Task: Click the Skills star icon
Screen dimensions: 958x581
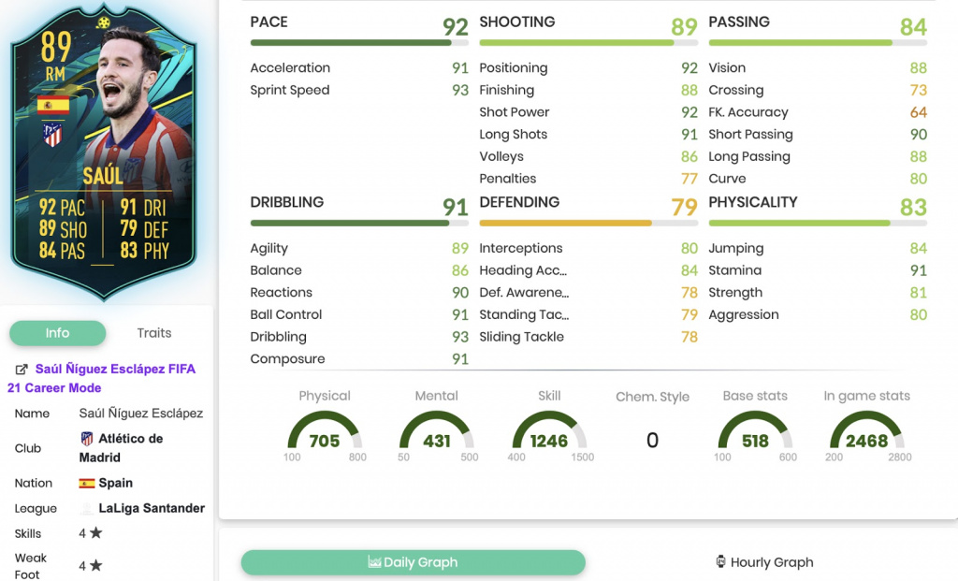Action: click(96, 532)
